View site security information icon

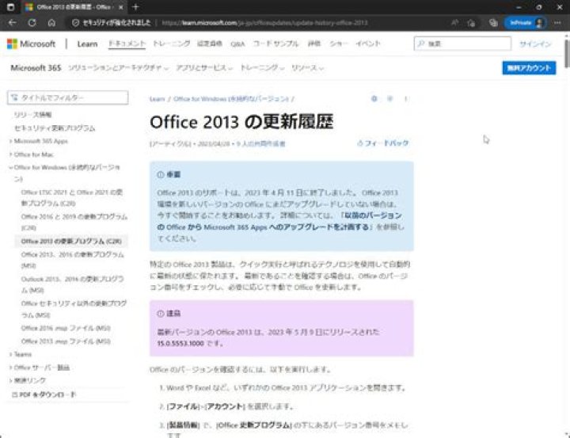(x=76, y=22)
